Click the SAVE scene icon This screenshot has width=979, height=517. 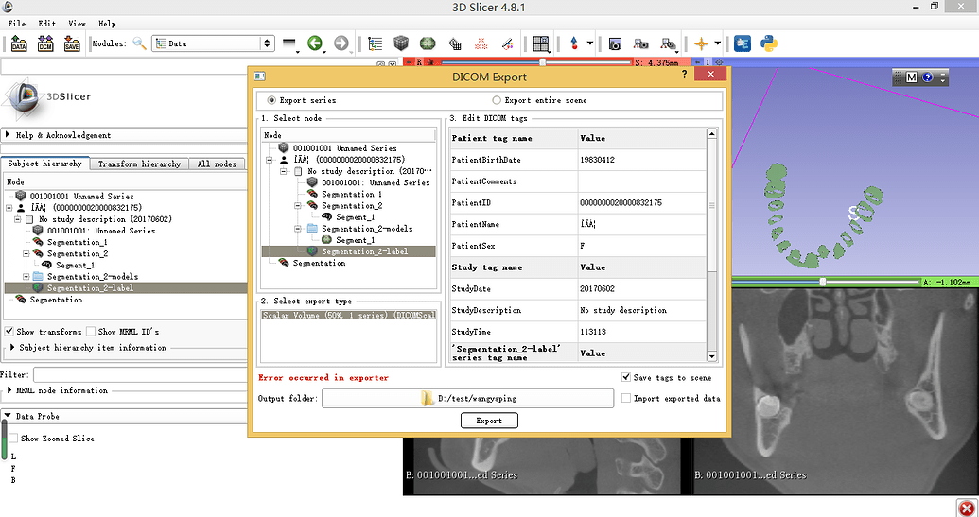72,43
